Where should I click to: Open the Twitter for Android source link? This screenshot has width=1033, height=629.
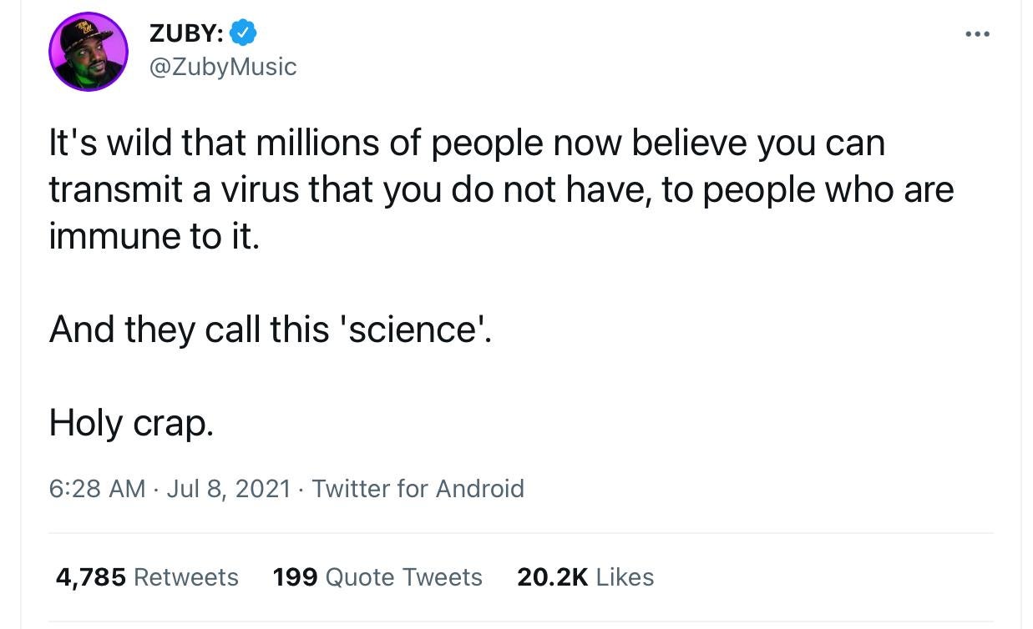tap(418, 489)
